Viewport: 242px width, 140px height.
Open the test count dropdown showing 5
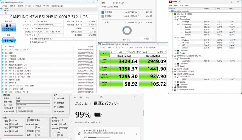click(x=113, y=52)
